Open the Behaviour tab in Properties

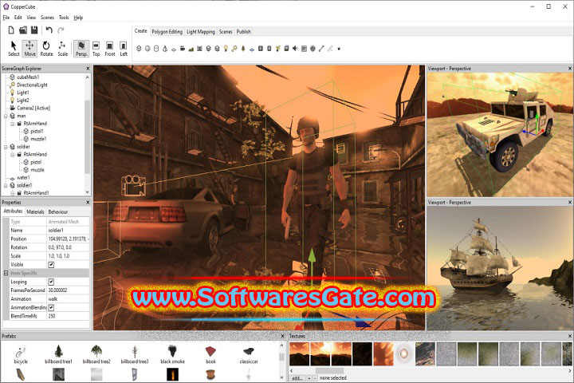[x=58, y=211]
